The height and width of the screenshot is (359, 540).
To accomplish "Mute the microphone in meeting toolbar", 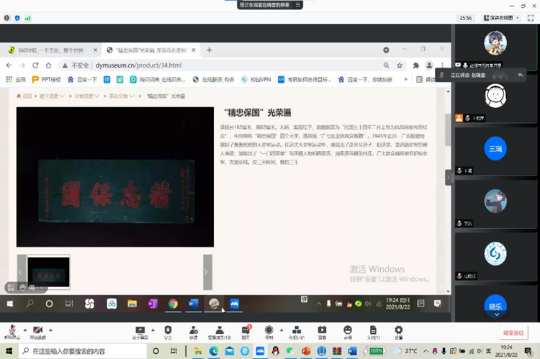I will point(11,330).
